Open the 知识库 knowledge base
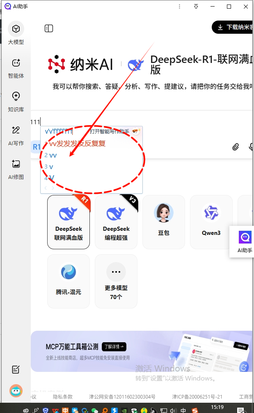254x413 pixels. pos(16,102)
